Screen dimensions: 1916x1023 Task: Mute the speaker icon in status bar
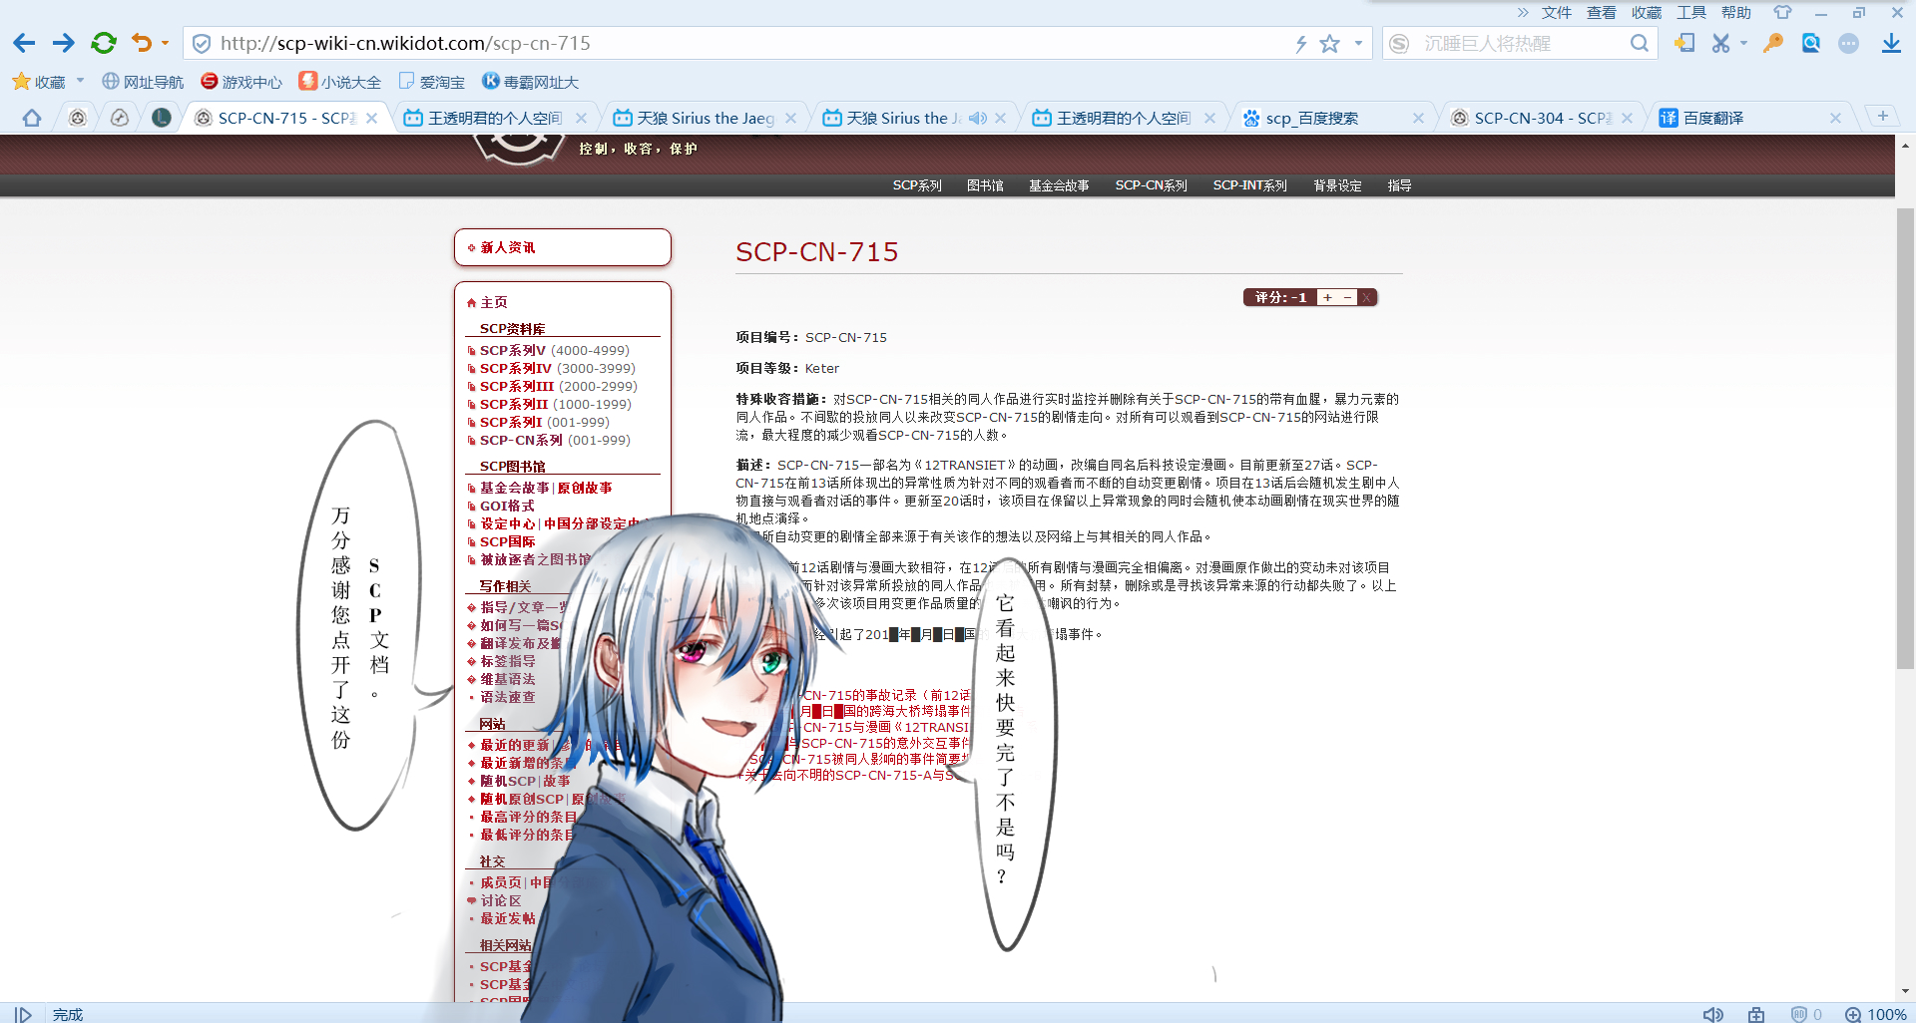1714,1014
